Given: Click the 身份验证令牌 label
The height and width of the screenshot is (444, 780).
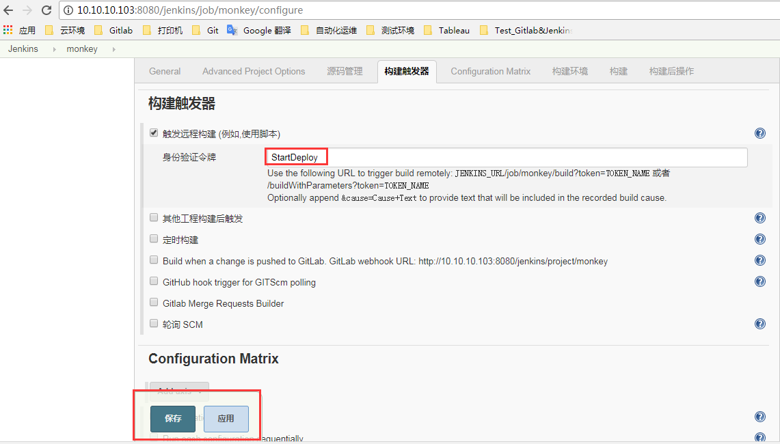Looking at the screenshot, I should (x=189, y=157).
